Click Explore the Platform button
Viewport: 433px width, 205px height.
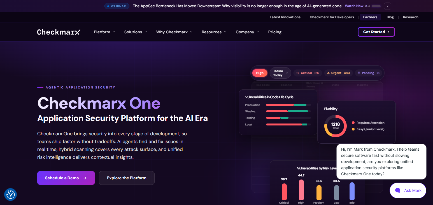pyautogui.click(x=127, y=178)
